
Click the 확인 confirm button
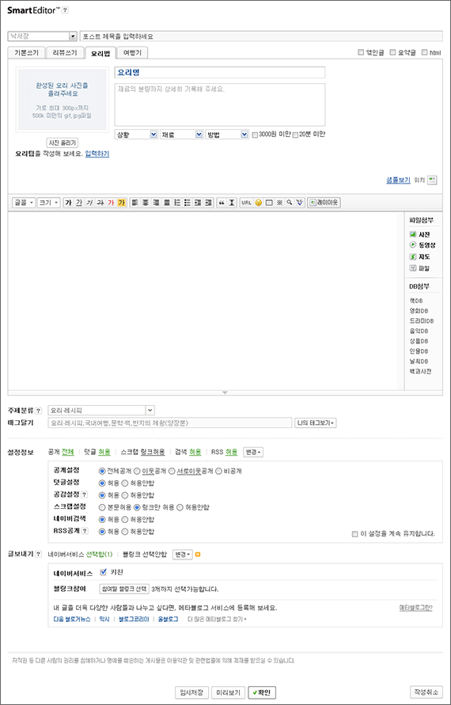[x=262, y=692]
